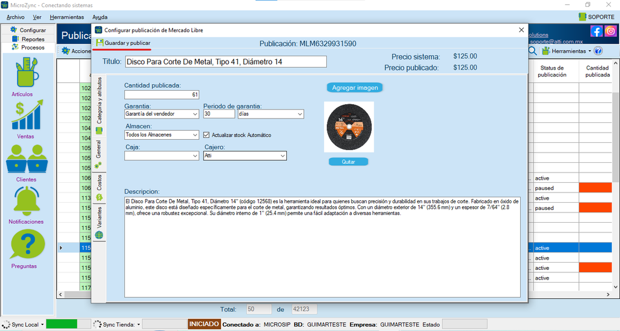Click the Sync Tienda spinner icon

coord(97,325)
